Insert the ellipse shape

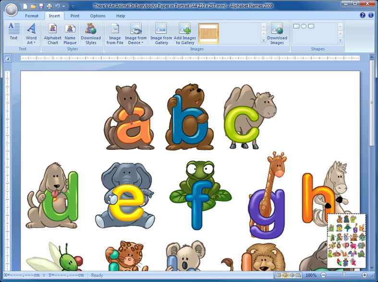304,26
